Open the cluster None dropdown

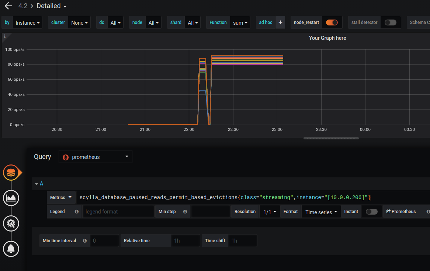(x=79, y=22)
